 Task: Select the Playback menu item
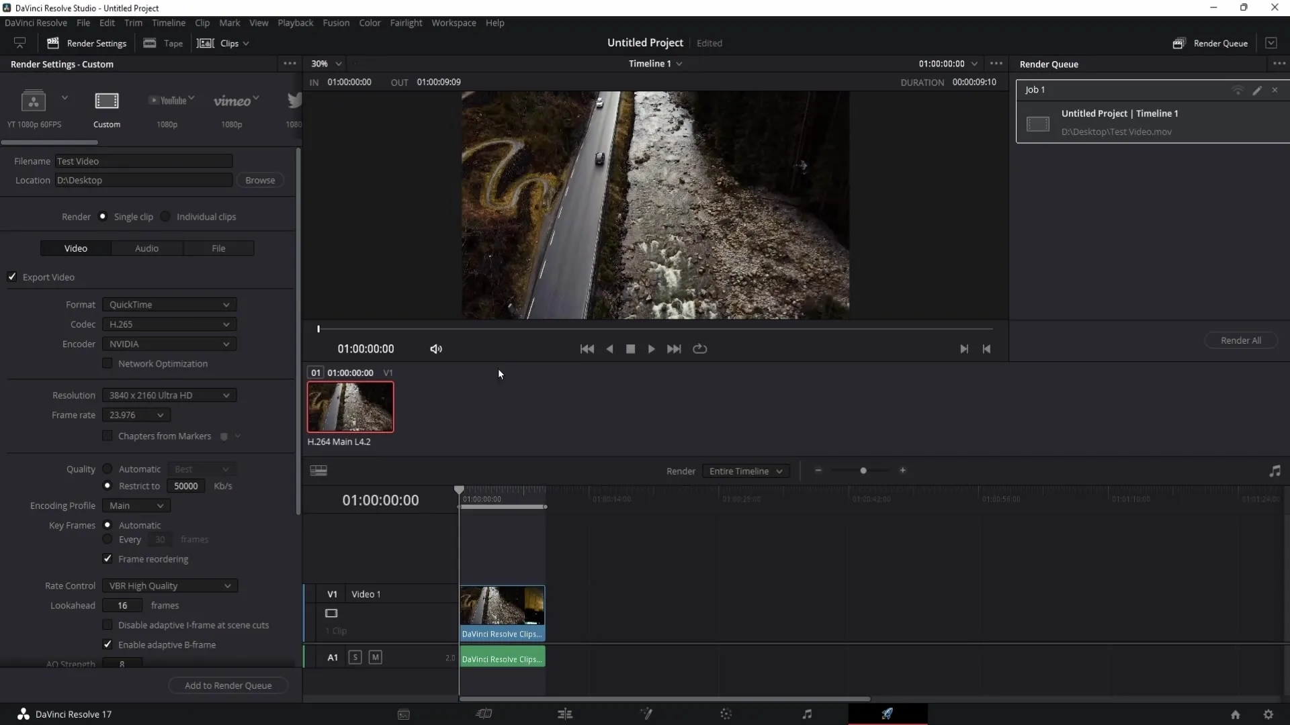[x=294, y=22]
